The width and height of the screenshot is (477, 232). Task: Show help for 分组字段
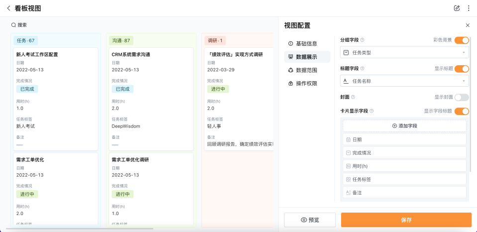(362, 40)
